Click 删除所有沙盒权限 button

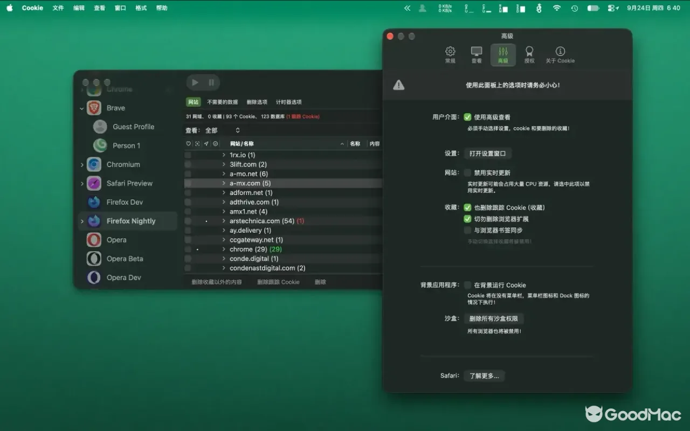click(494, 318)
